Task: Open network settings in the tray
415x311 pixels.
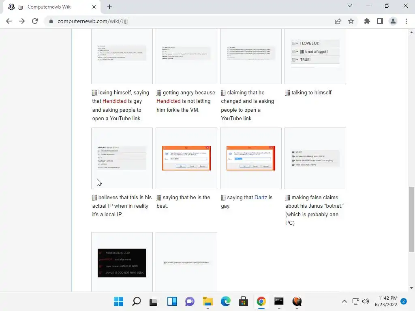Action: click(356, 301)
